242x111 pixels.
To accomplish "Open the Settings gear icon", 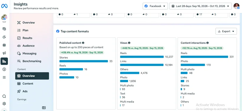I will point(4,104).
